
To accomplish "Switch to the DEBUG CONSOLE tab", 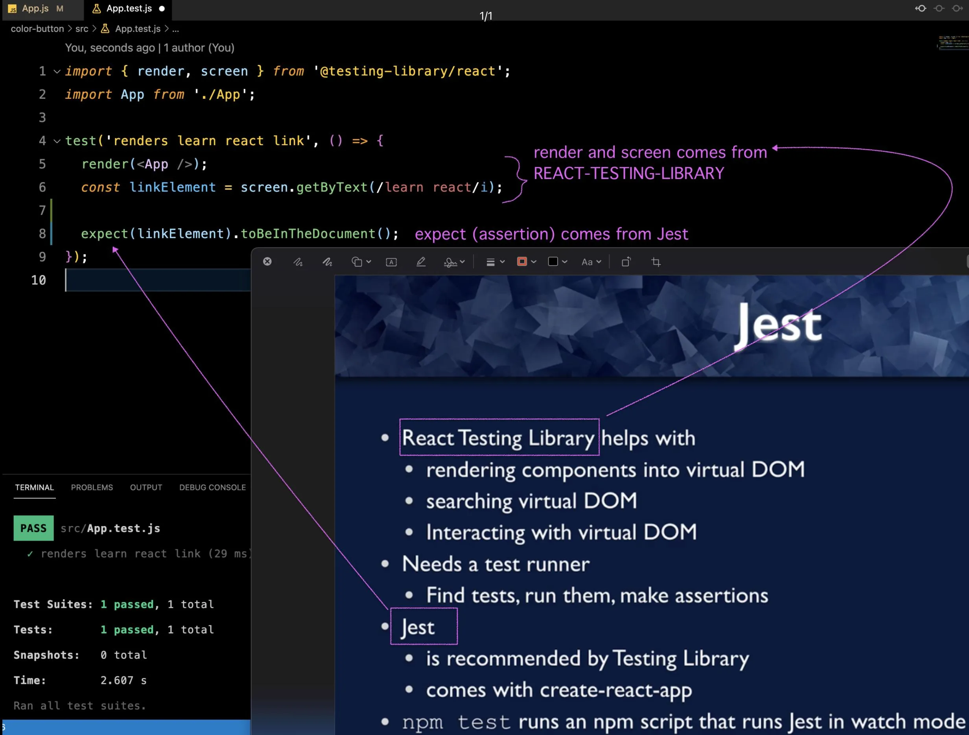I will pos(212,488).
